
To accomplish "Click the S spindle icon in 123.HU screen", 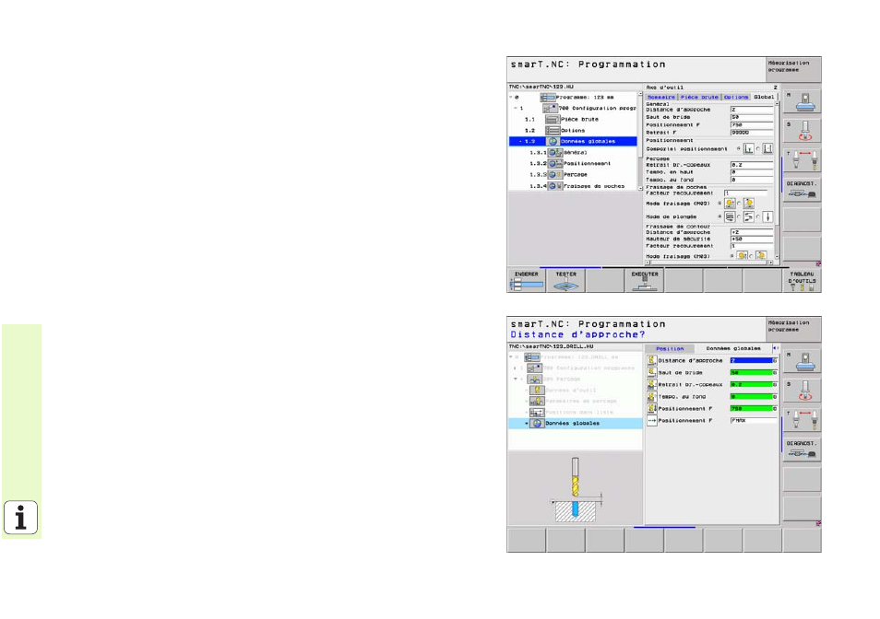I will tap(803, 130).
